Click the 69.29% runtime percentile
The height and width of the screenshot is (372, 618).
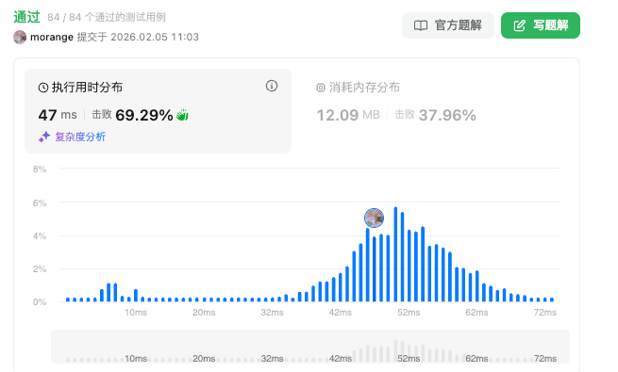143,115
